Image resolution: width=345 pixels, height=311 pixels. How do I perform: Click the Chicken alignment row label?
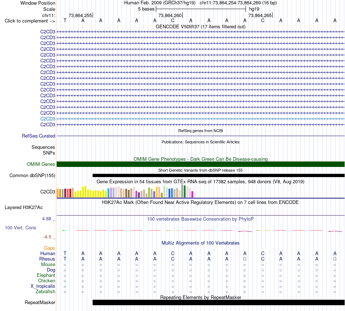tap(46, 281)
